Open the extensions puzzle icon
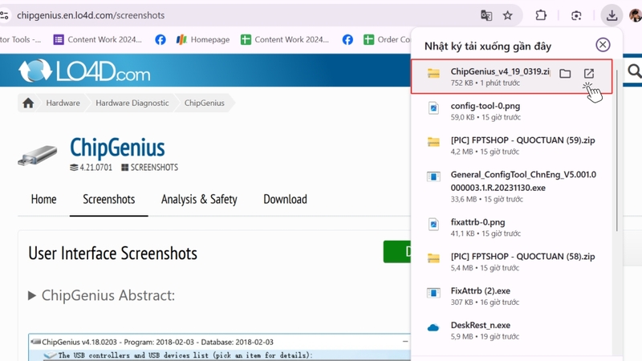The image size is (642, 361). tap(541, 15)
